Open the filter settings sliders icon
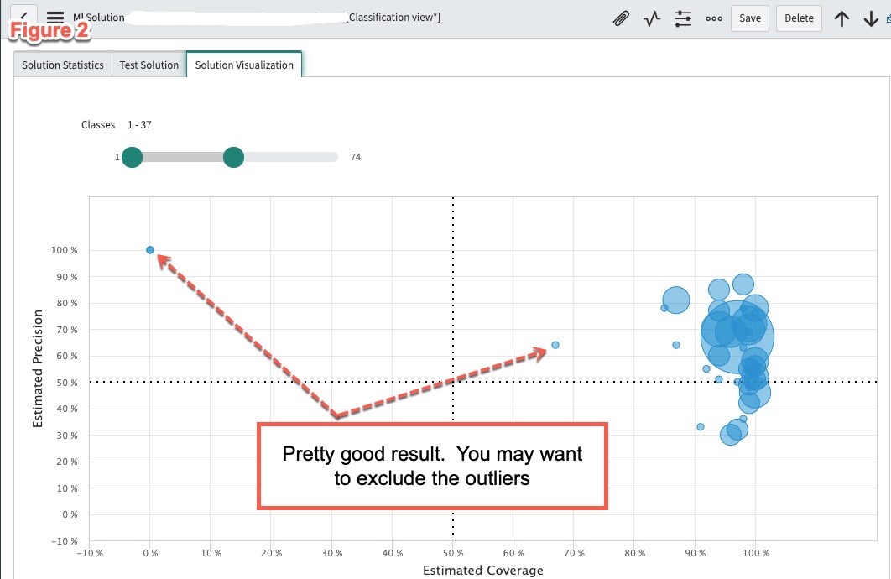The width and height of the screenshot is (891, 579). [x=683, y=18]
